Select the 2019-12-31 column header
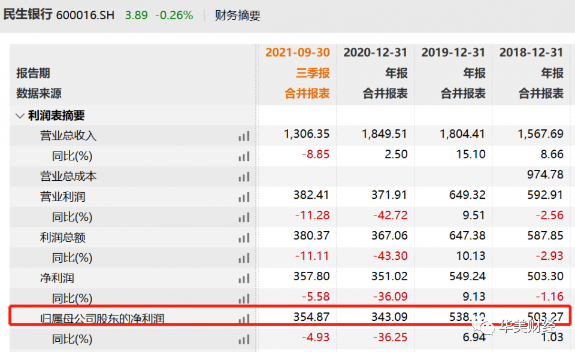575x352 pixels. coord(453,53)
